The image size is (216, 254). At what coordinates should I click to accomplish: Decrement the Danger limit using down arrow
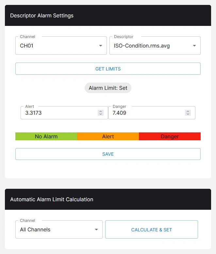click(188, 114)
